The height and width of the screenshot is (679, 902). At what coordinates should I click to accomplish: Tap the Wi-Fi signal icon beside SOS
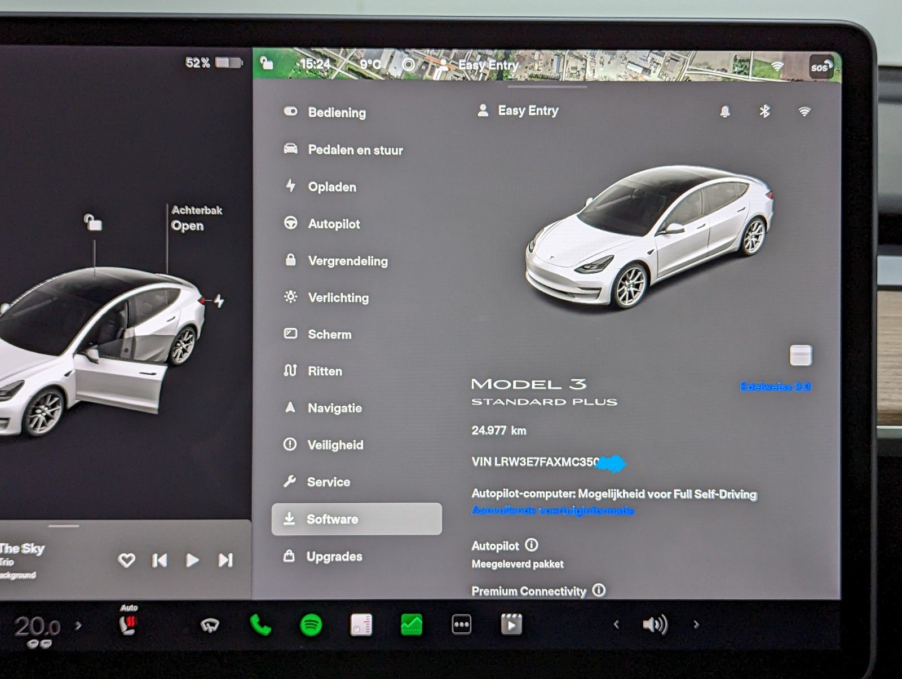click(x=777, y=66)
